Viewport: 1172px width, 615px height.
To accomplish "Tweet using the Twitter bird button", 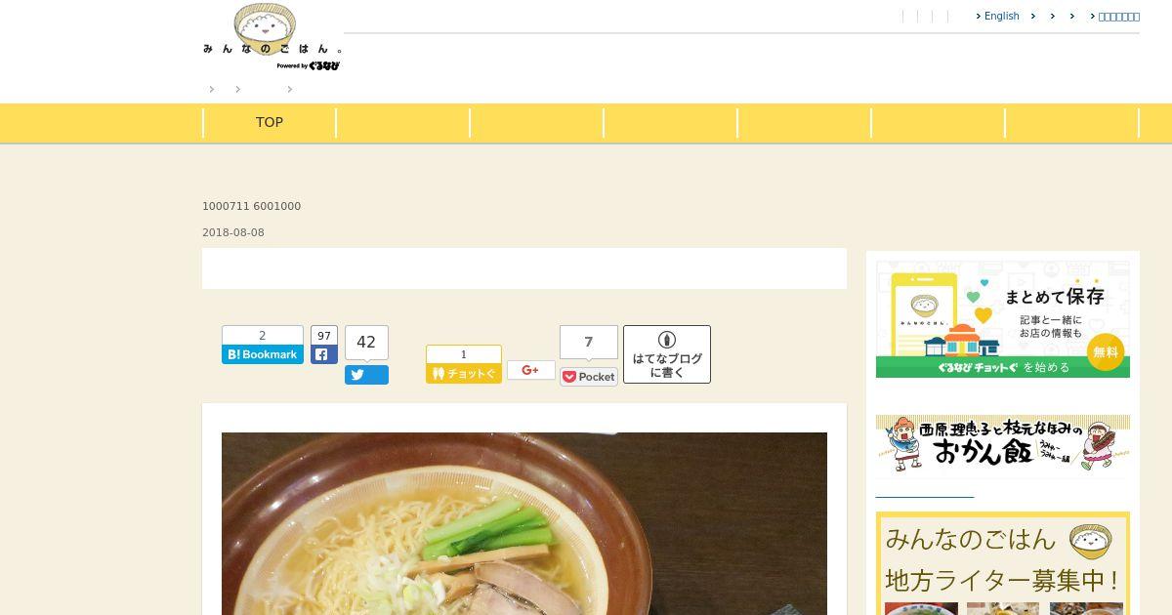I will (366, 375).
